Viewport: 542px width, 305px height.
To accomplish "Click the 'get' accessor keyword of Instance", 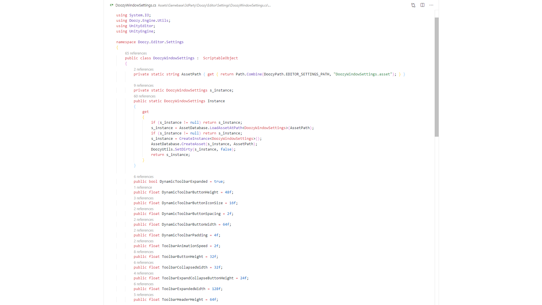I will (x=145, y=112).
